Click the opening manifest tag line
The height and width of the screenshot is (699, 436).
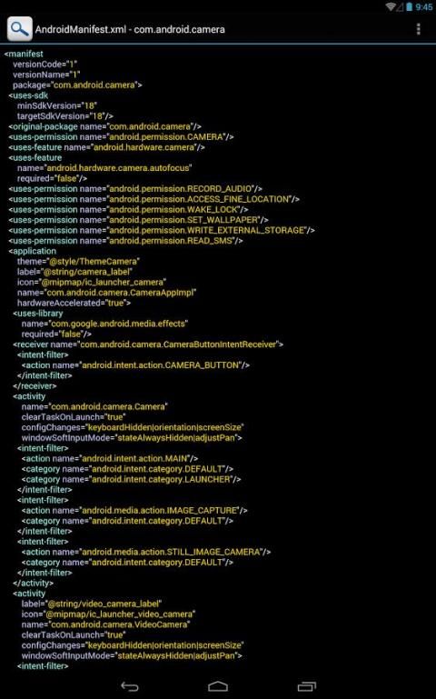tap(24, 54)
